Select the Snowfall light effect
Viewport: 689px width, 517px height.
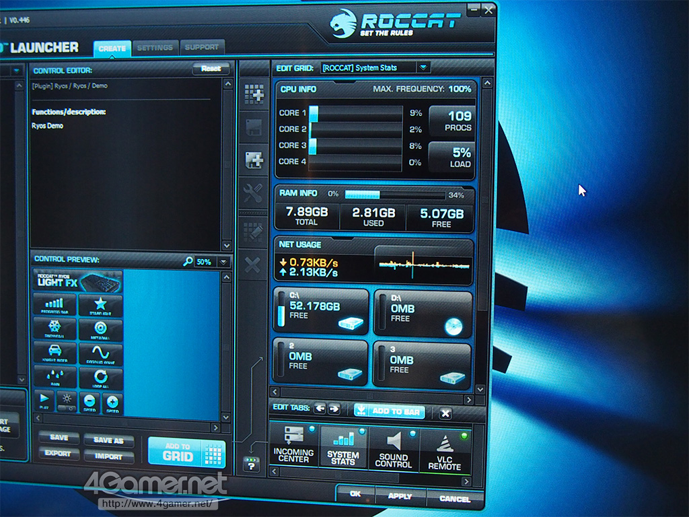point(55,329)
